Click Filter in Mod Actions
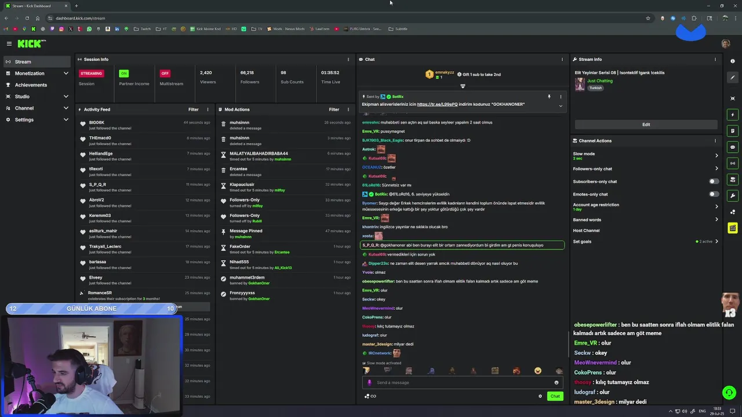Image resolution: width=742 pixels, height=417 pixels. click(334, 109)
